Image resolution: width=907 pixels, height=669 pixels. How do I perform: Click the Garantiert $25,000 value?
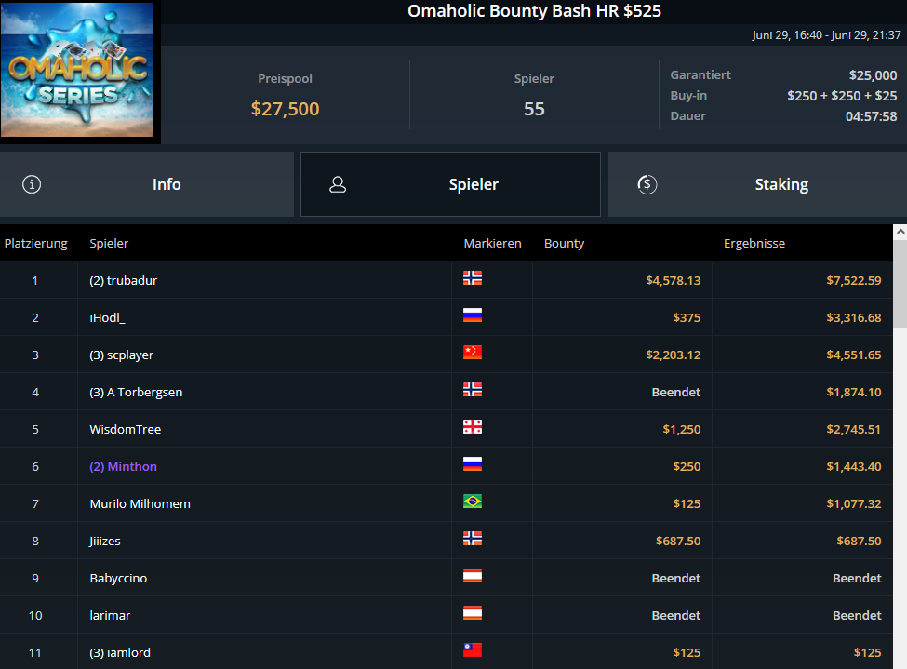[873, 75]
